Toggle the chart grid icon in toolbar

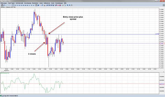[36, 5]
